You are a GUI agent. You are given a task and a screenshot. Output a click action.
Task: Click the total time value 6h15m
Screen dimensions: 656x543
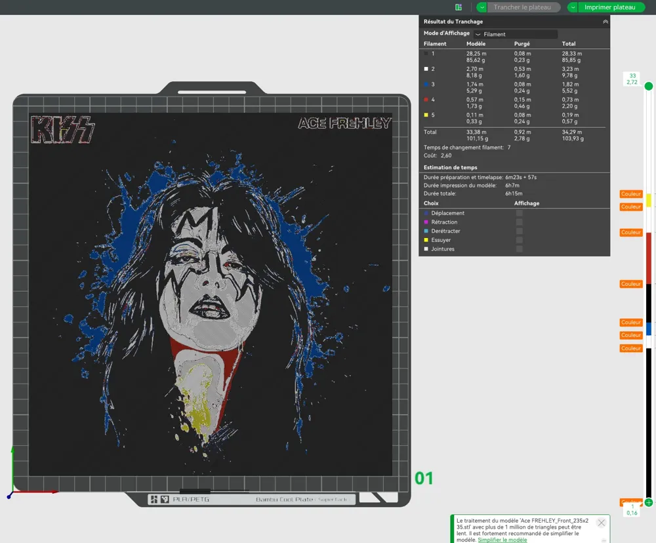point(514,193)
